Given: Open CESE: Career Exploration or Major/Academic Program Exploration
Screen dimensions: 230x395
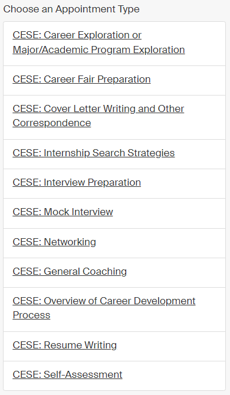Looking at the screenshot, I should pyautogui.click(x=98, y=42).
